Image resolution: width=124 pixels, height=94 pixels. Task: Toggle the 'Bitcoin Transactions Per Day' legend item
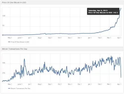[19, 88]
